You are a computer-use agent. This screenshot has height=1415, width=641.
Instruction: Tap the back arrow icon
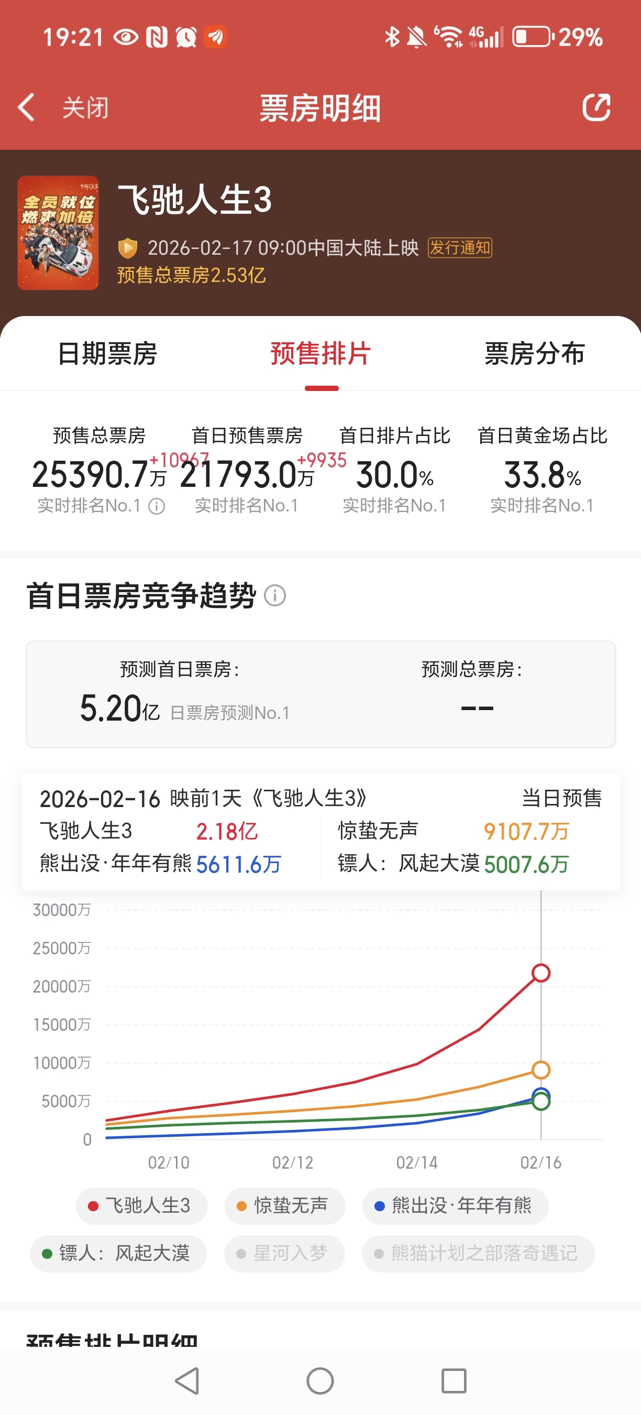(x=26, y=107)
